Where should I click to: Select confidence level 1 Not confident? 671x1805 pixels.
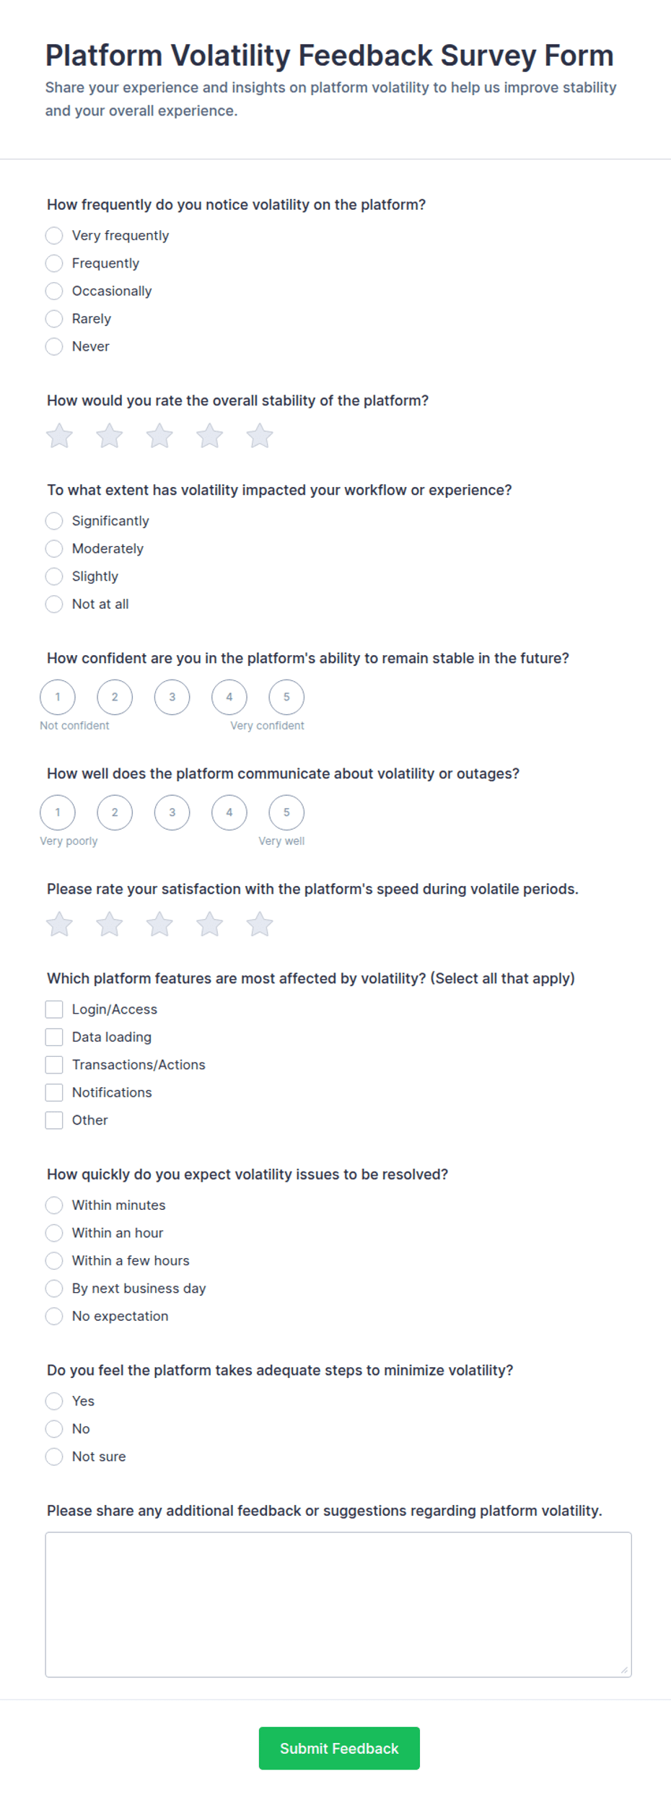coord(58,697)
